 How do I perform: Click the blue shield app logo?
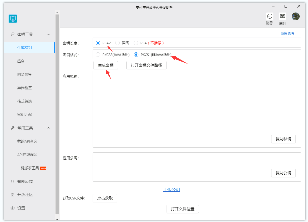(13, 19)
